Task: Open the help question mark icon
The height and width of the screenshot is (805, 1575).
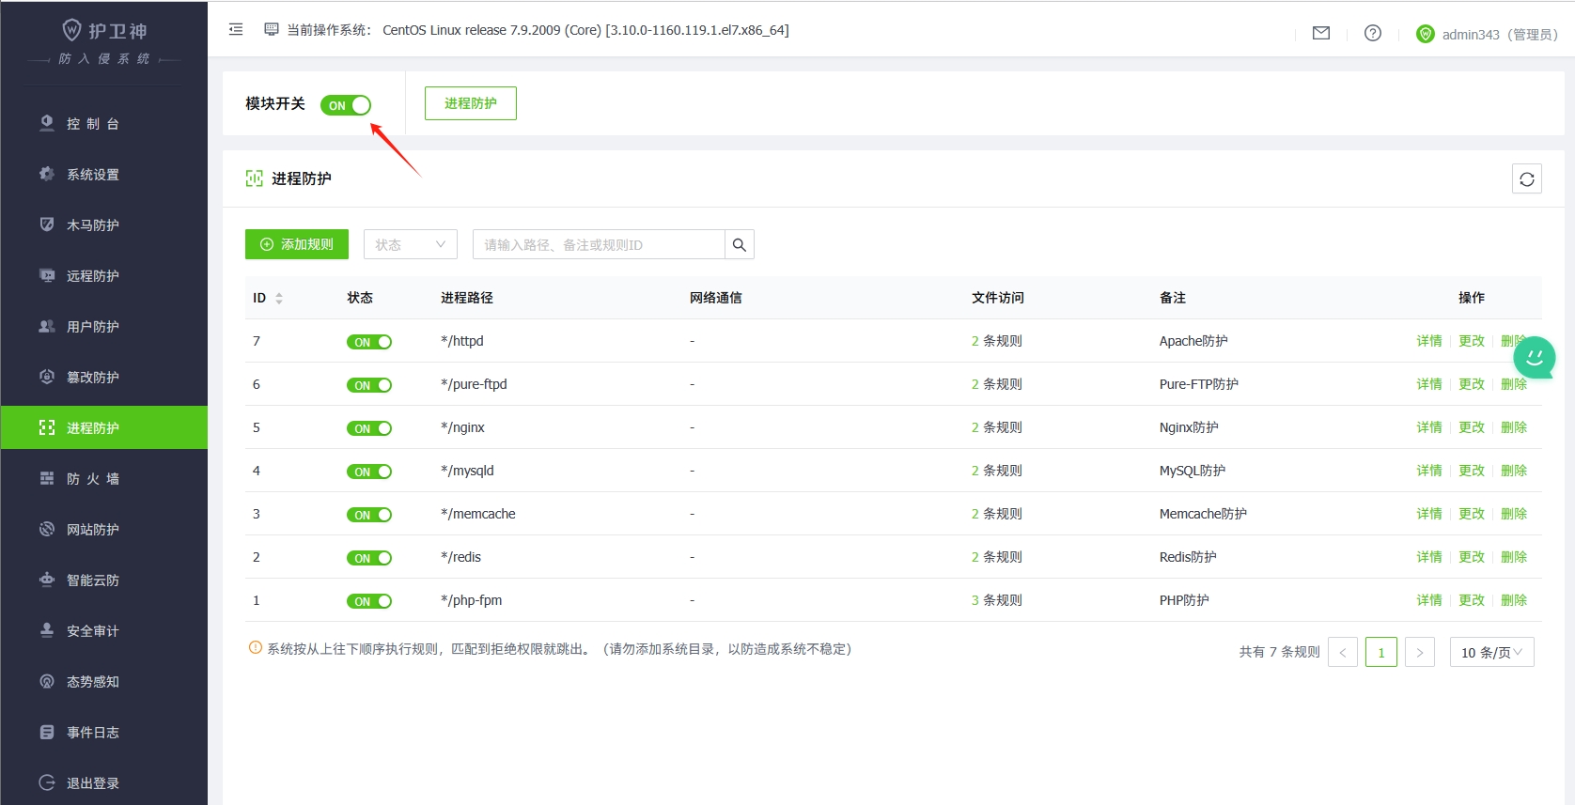Action: click(x=1373, y=33)
